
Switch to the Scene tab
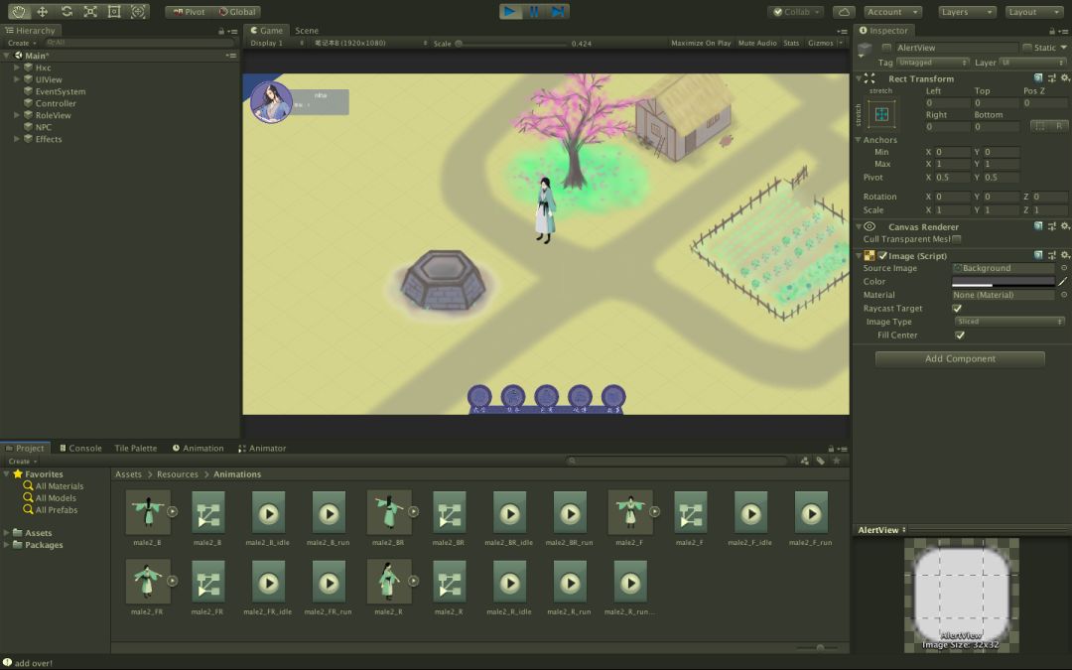[307, 31]
